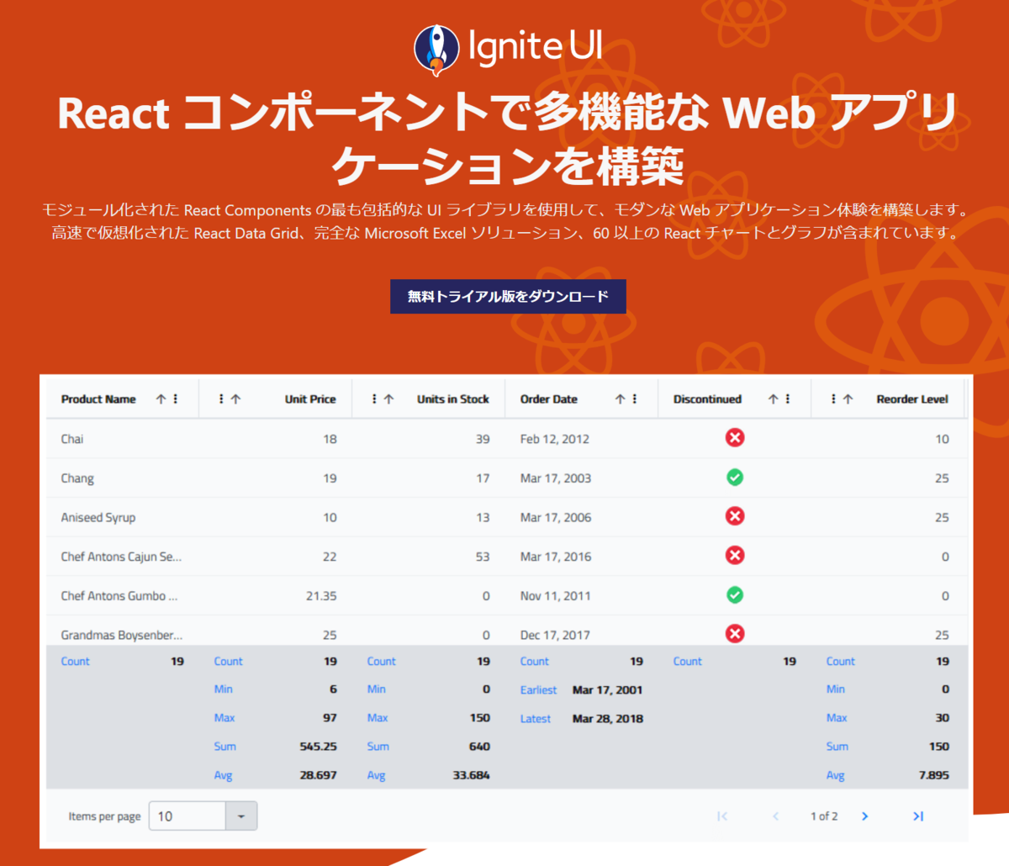Image resolution: width=1009 pixels, height=866 pixels.
Task: Jump to the last grid page
Action: click(918, 816)
